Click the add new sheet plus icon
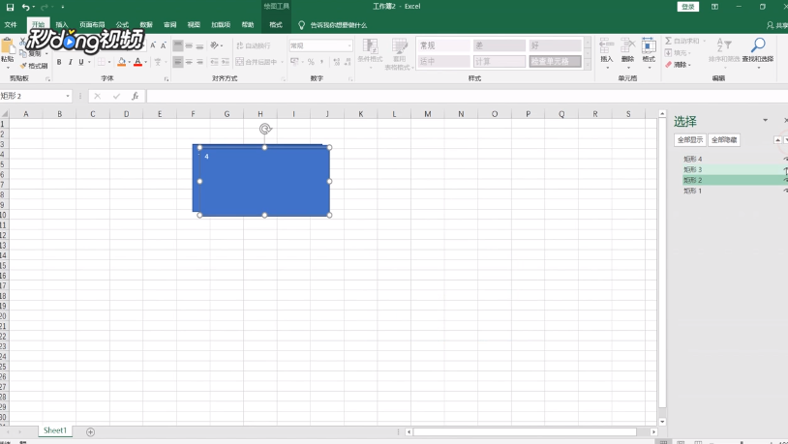The width and height of the screenshot is (788, 444). (90, 431)
